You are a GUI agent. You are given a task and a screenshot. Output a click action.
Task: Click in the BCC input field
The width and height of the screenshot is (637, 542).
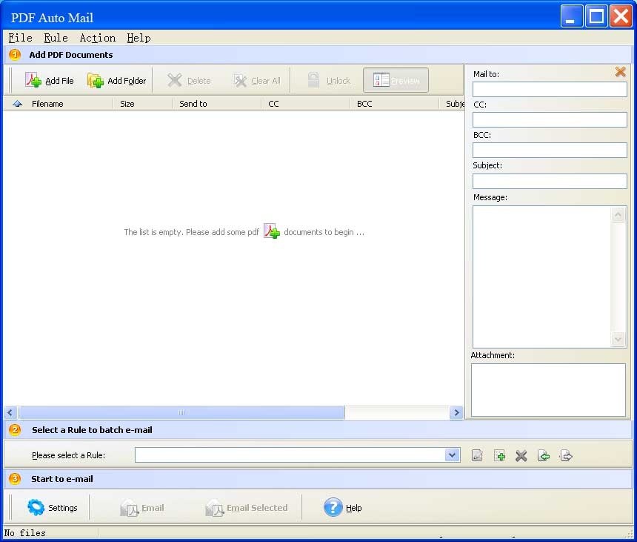coord(550,150)
